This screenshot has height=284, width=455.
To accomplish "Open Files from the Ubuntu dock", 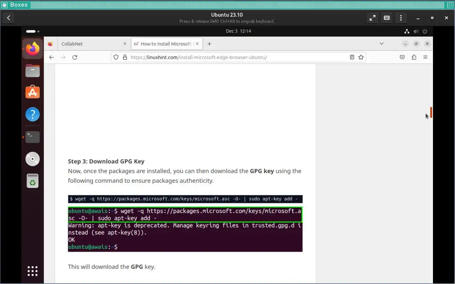I will 32,71.
